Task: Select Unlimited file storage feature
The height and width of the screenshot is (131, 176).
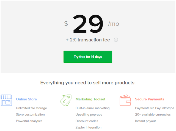Action: point(31,108)
